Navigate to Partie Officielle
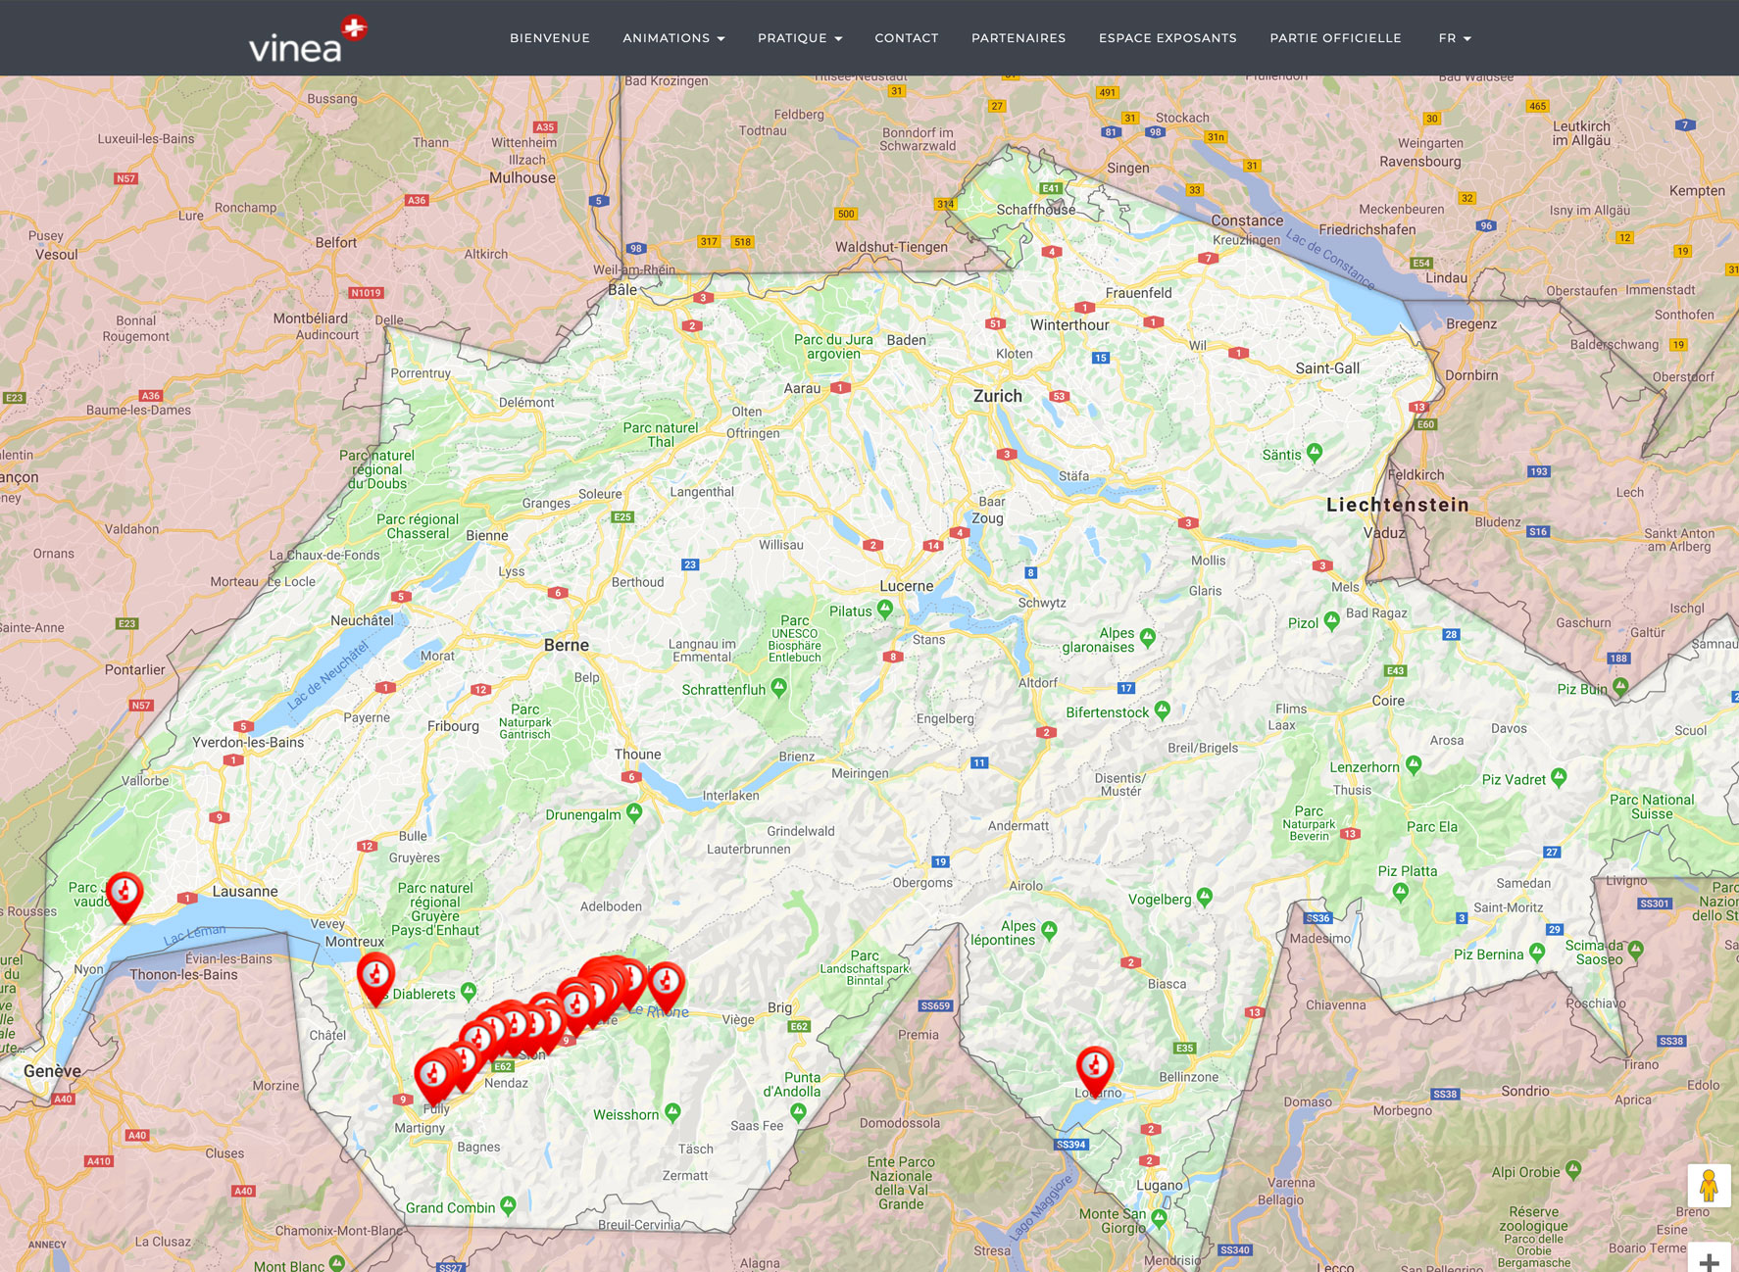The image size is (1739, 1272). (x=1335, y=38)
